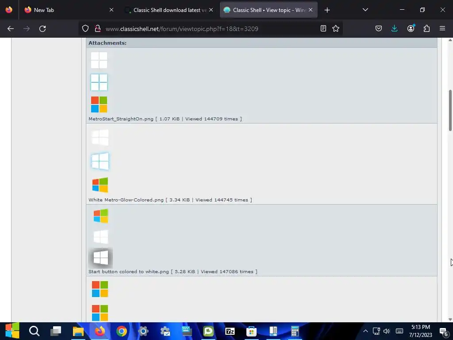Close the View topic tab

point(311,10)
